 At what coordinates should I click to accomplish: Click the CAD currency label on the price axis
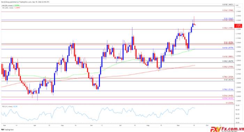point(237,6)
